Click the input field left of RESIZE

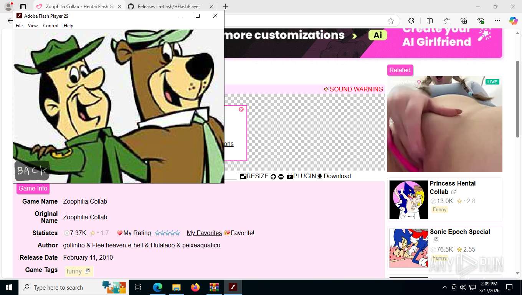[x=231, y=176]
